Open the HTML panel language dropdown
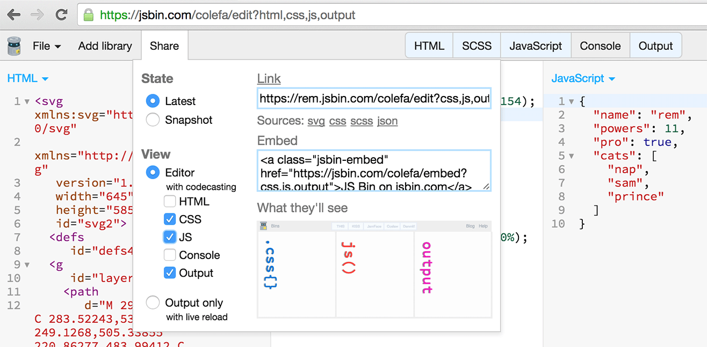Screen dimensions: 707x347 [x=27, y=78]
